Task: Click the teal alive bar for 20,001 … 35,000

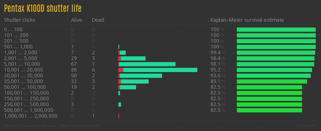Action: [141, 76]
